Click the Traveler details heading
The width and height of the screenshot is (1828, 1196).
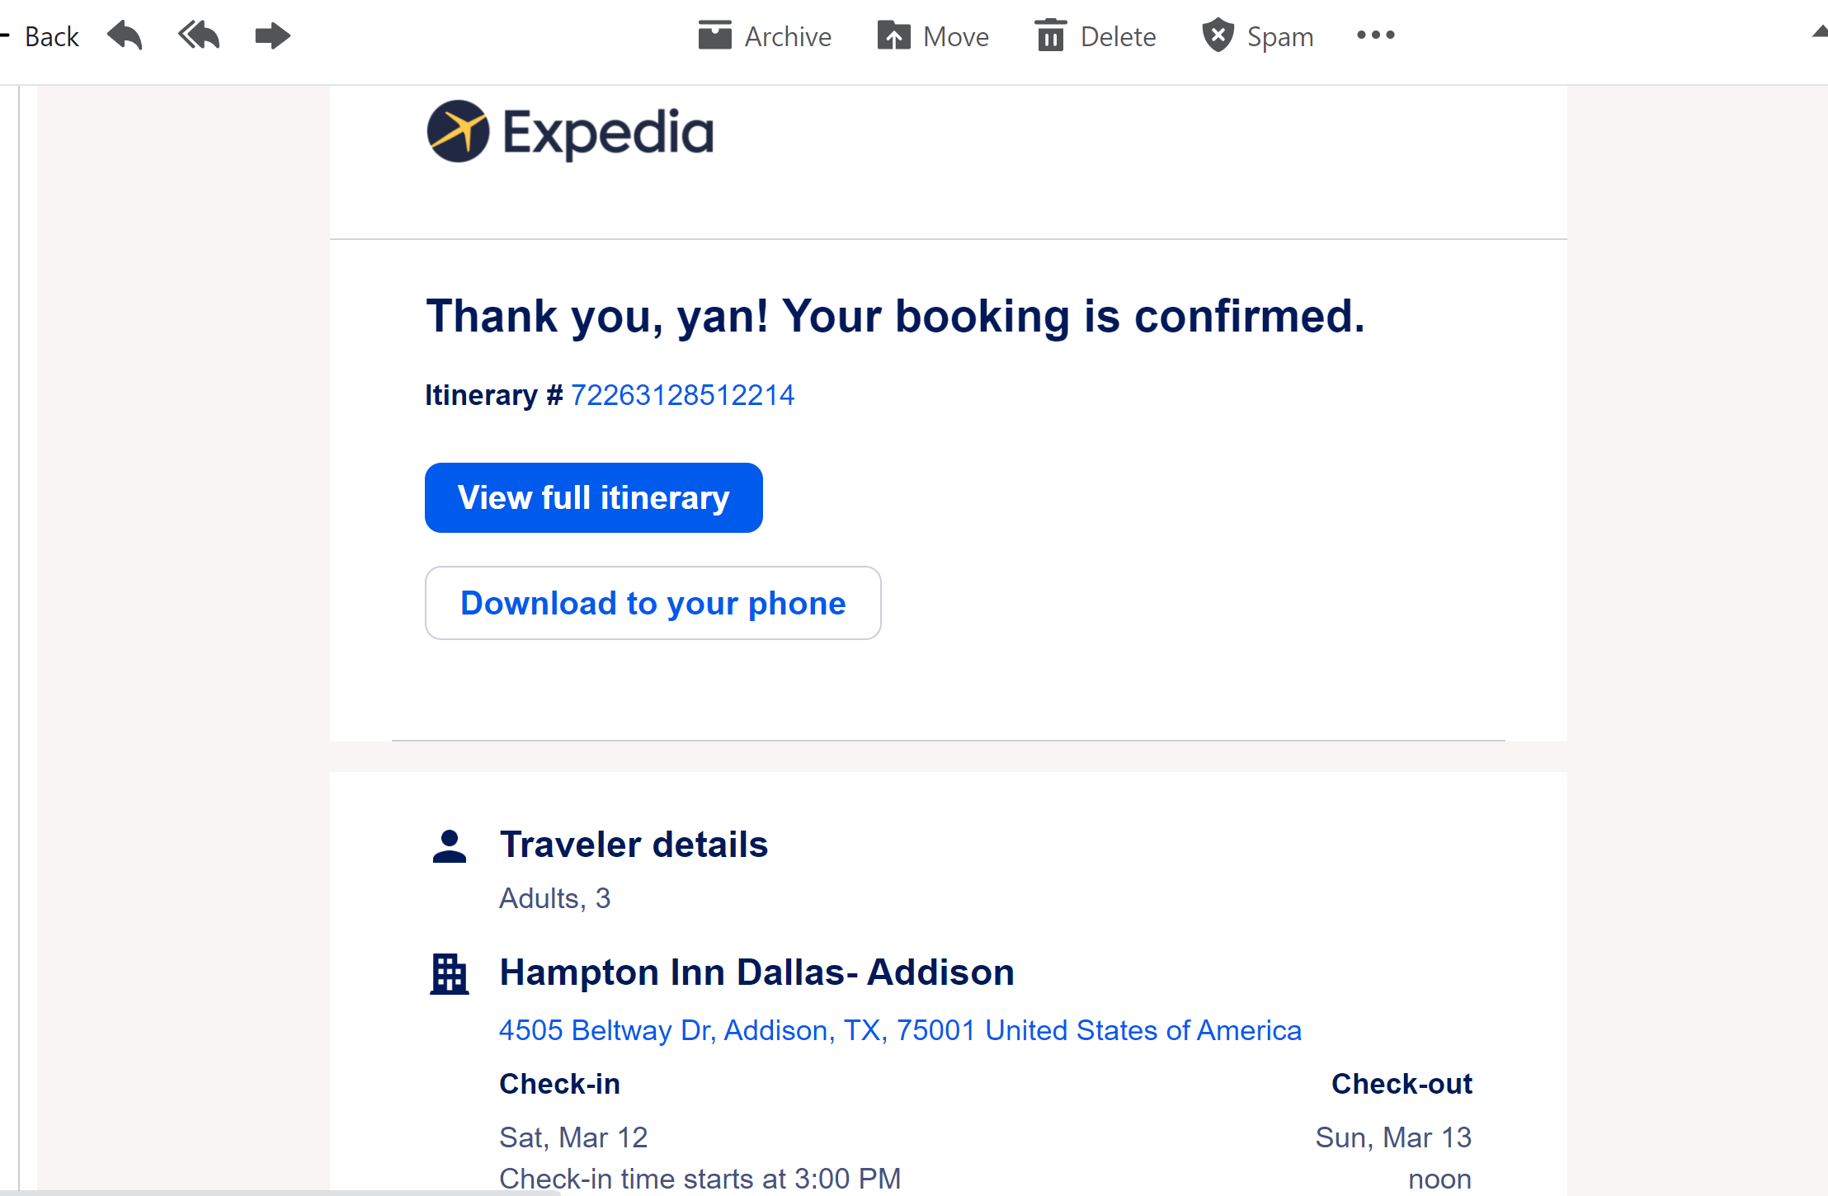pos(634,845)
